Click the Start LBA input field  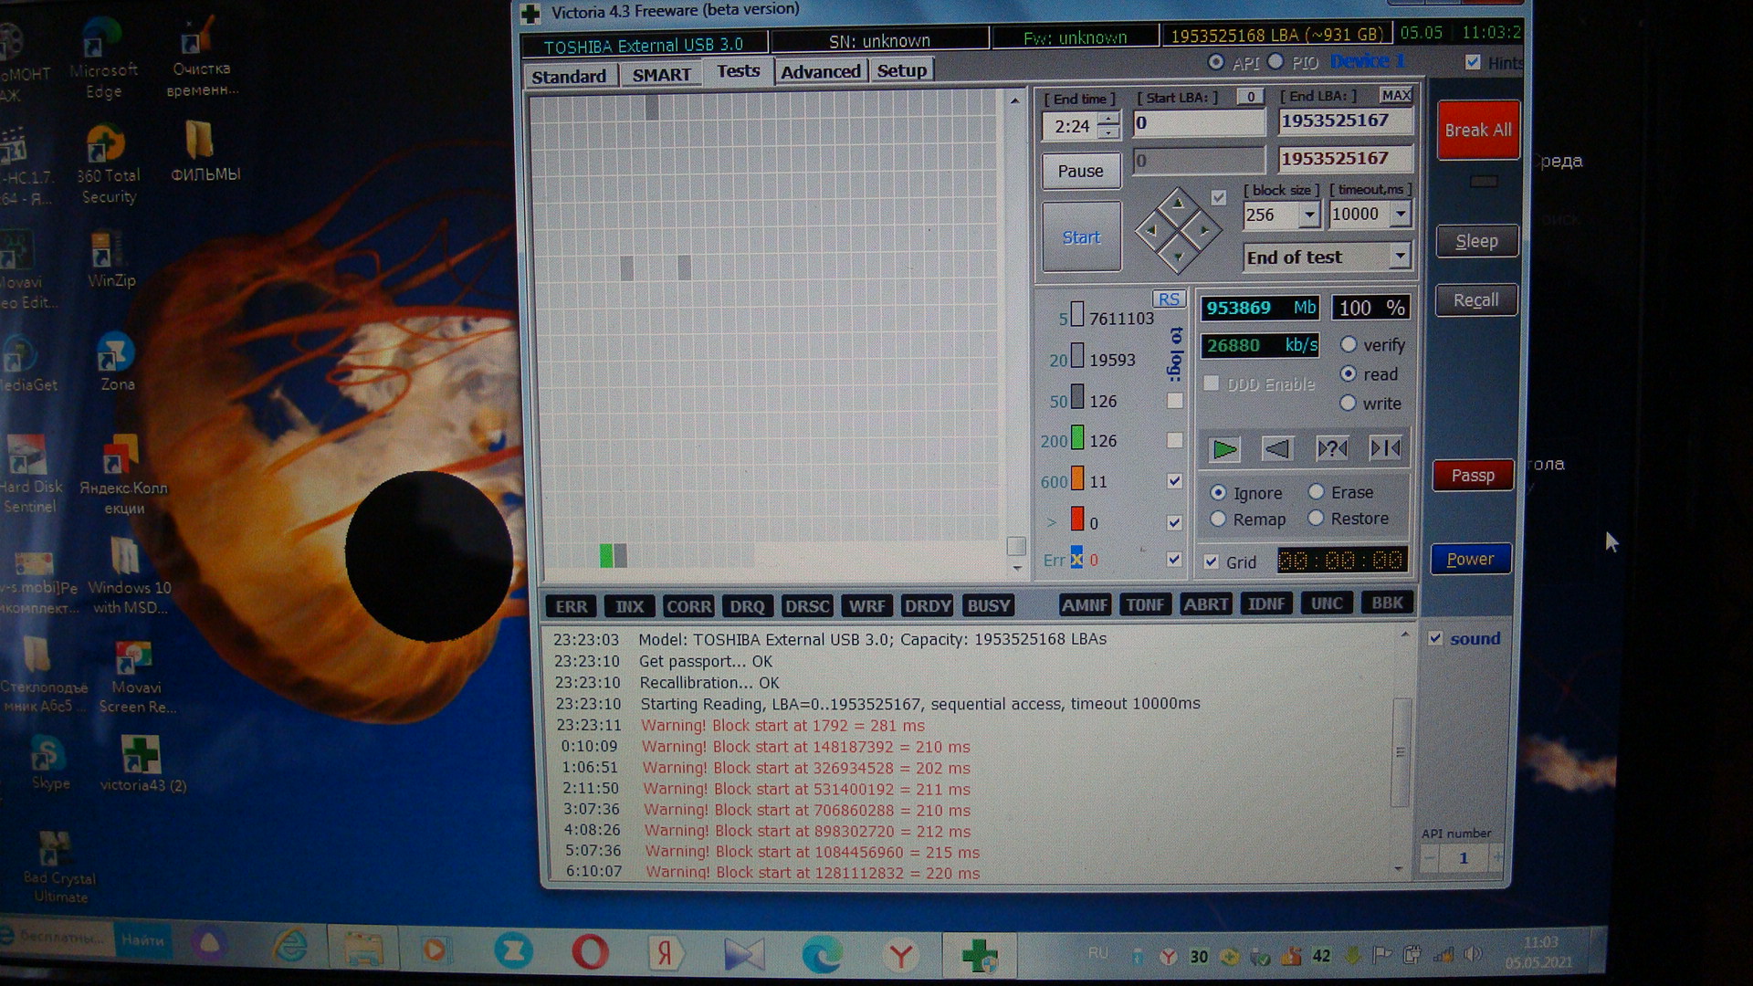pyautogui.click(x=1199, y=123)
